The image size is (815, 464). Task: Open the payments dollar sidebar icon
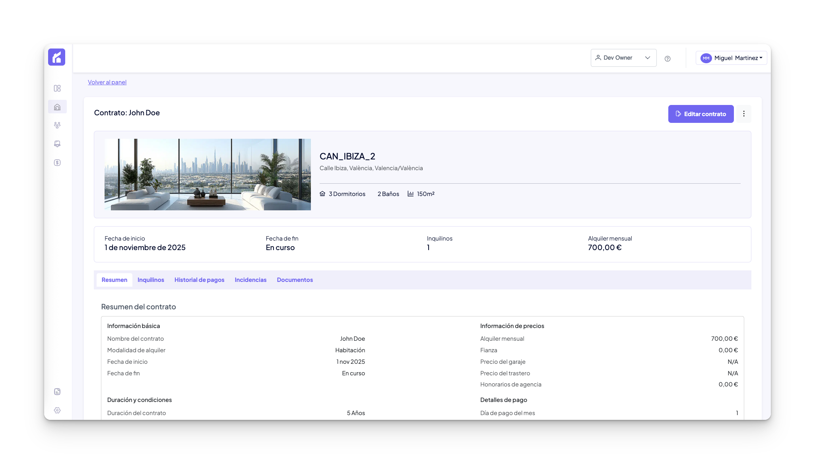tap(57, 163)
